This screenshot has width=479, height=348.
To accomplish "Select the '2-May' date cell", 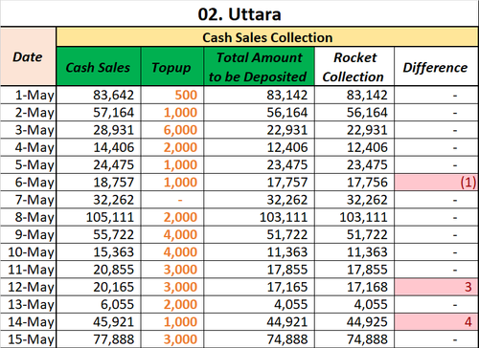I will coord(28,113).
